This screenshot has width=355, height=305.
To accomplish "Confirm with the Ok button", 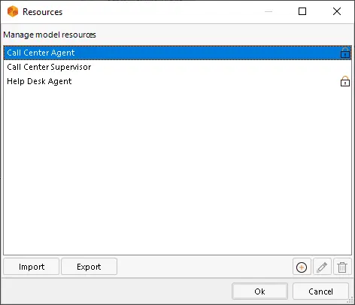I will point(259,291).
